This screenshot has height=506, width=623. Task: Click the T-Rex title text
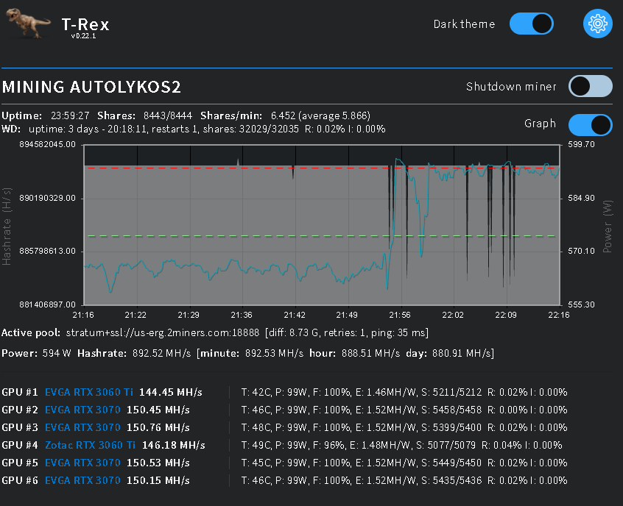coord(85,24)
